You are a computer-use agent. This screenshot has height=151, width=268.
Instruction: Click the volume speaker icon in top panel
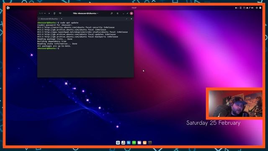pyautogui.click(x=252, y=8)
